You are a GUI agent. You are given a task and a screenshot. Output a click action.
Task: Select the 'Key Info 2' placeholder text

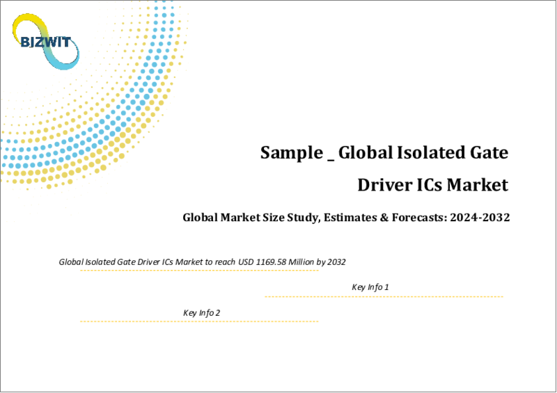201,312
